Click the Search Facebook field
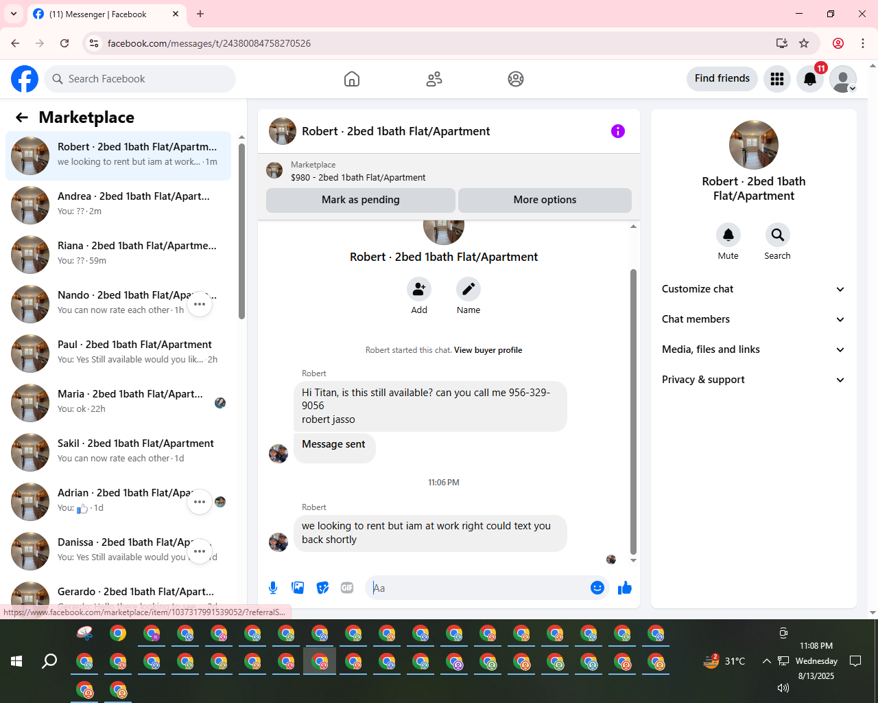The height and width of the screenshot is (703, 878). click(140, 79)
